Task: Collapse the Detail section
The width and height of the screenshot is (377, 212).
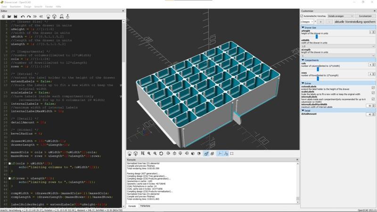Action: (x=303, y=111)
